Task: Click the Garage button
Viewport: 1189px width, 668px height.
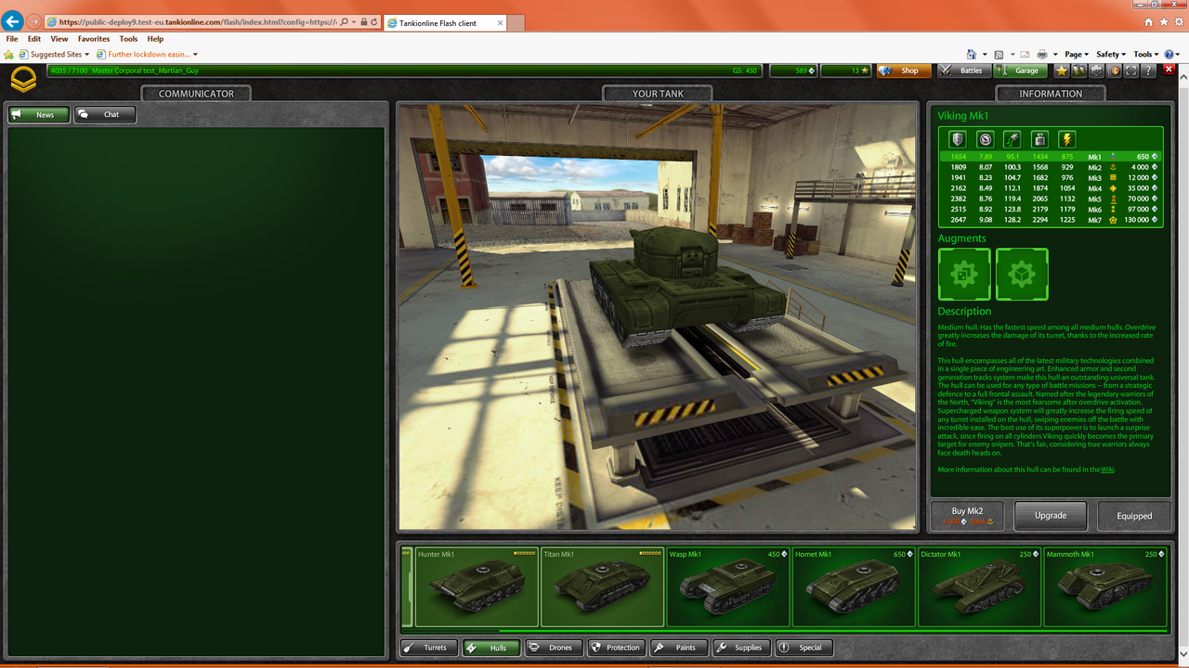Action: [x=1019, y=71]
